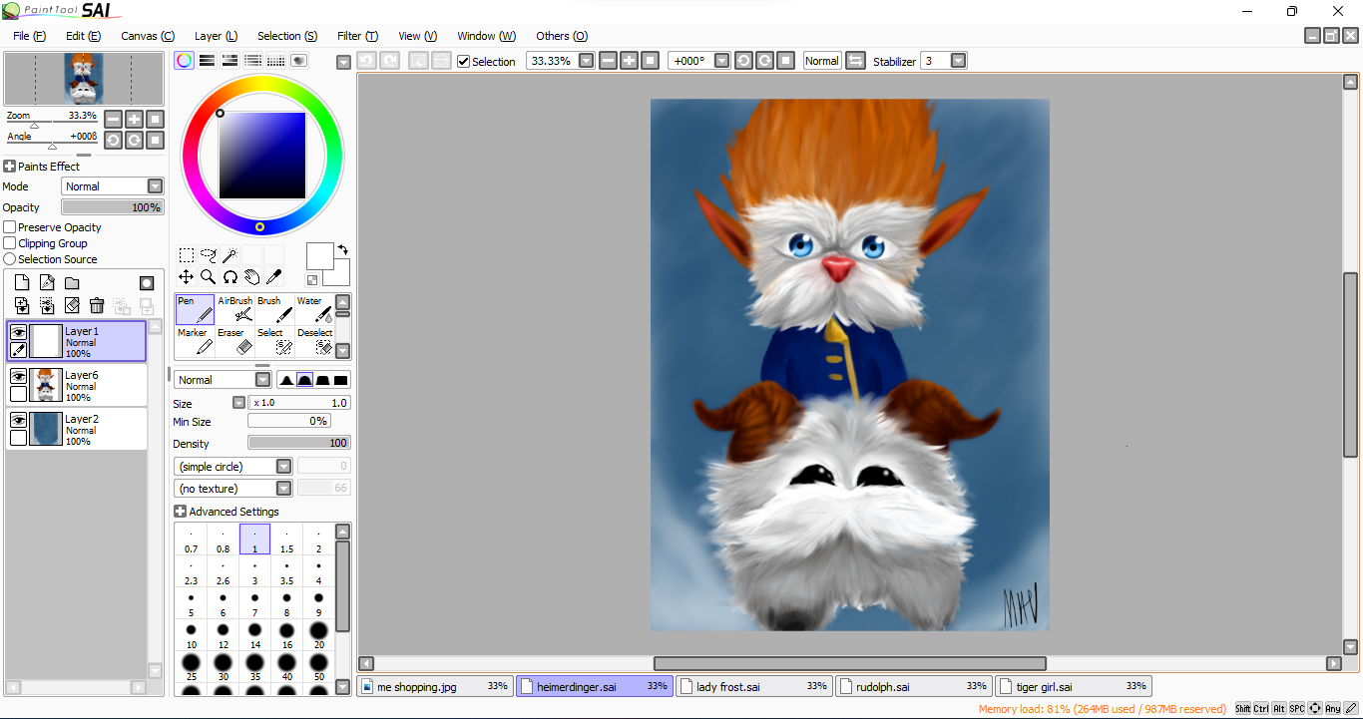Open the Canvas menu
Viewport: 1363px width, 719px height.
tap(148, 36)
